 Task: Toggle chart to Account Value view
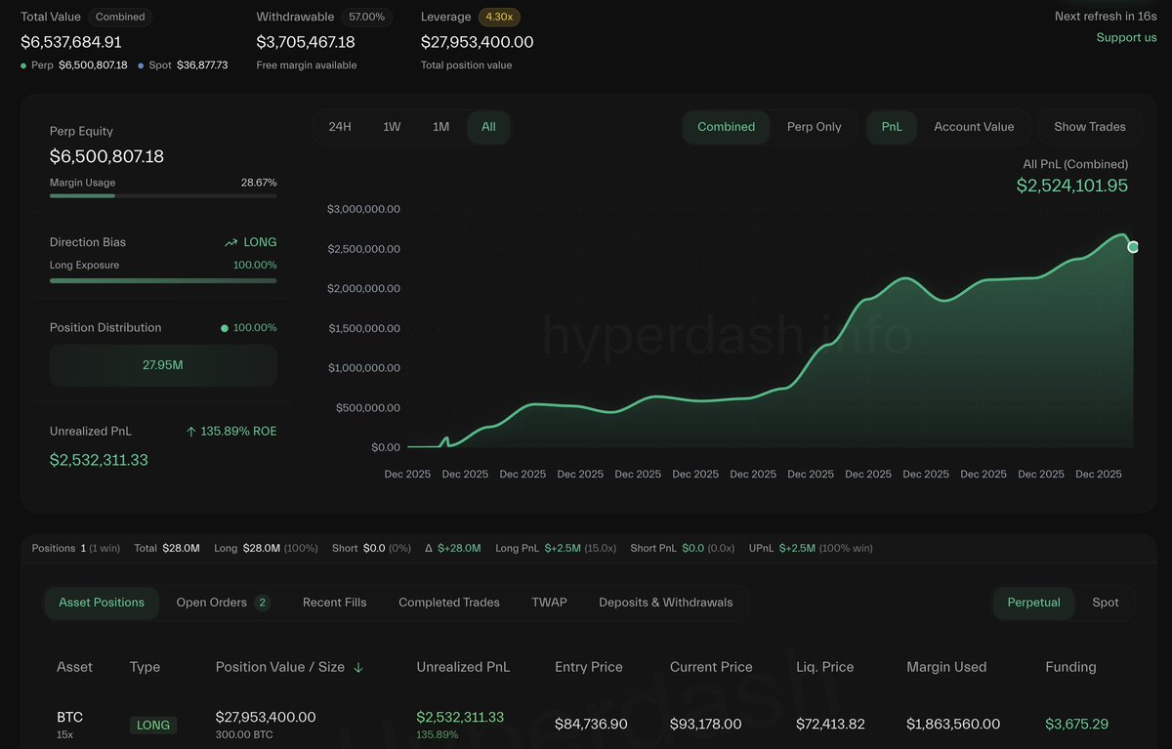[973, 127]
